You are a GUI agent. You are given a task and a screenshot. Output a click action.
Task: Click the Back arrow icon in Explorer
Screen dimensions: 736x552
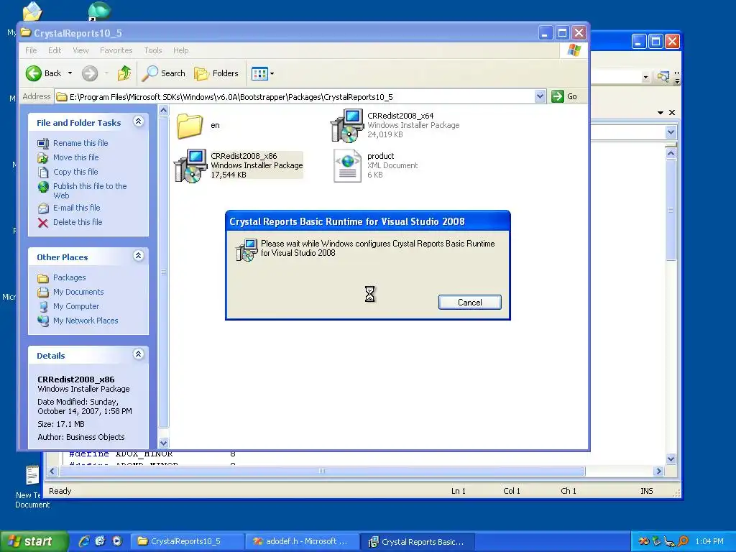[x=33, y=73]
